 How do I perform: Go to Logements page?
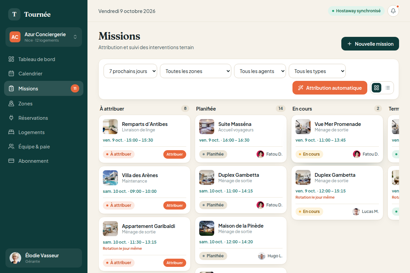pos(44,132)
